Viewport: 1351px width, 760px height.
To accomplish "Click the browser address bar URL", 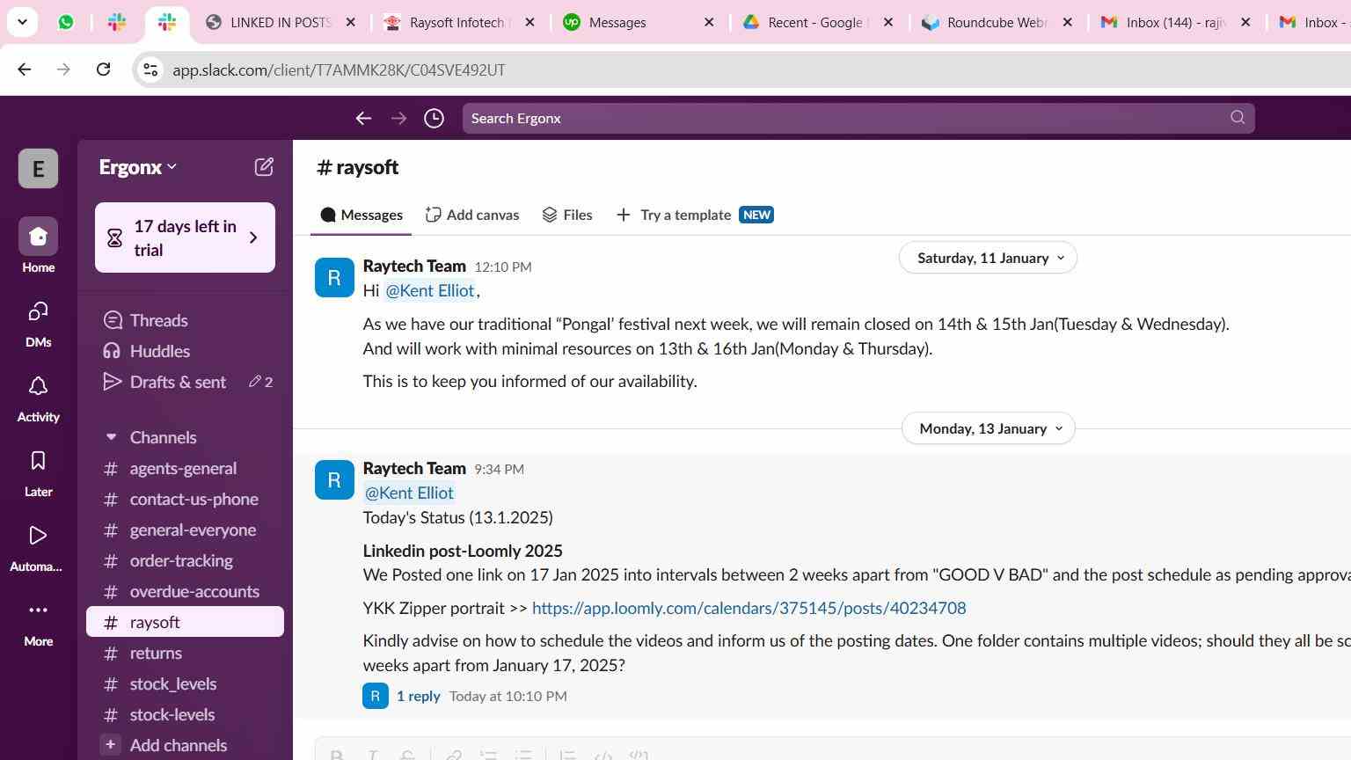I will point(339,69).
